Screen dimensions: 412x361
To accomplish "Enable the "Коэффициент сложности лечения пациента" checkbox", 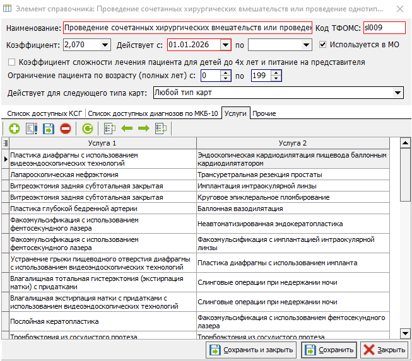I will (11, 62).
